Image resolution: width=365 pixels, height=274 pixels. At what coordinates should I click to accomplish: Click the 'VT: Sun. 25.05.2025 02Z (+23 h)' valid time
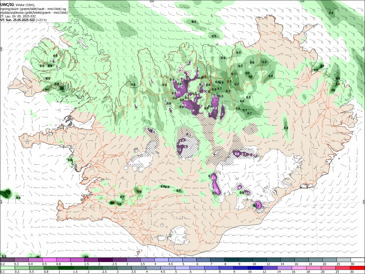(23, 20)
